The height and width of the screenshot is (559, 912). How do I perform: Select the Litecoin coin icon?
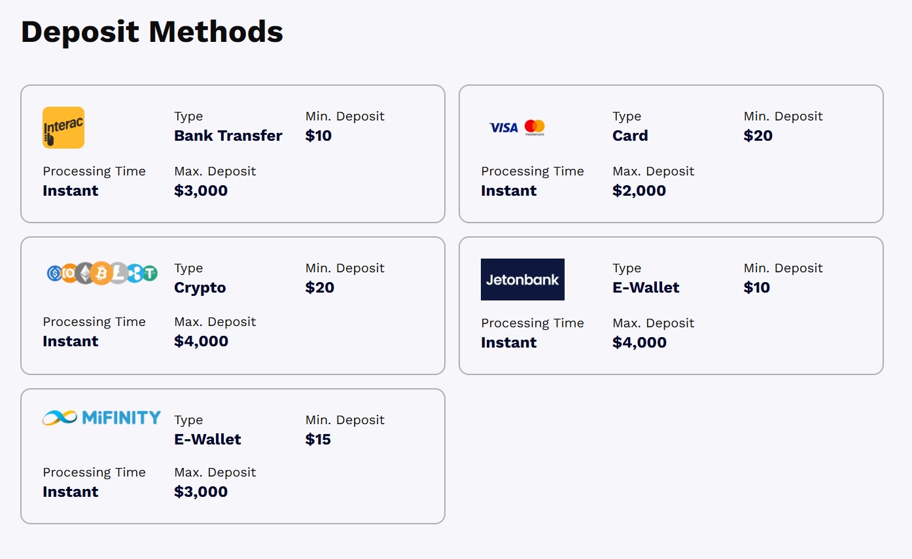tap(121, 273)
